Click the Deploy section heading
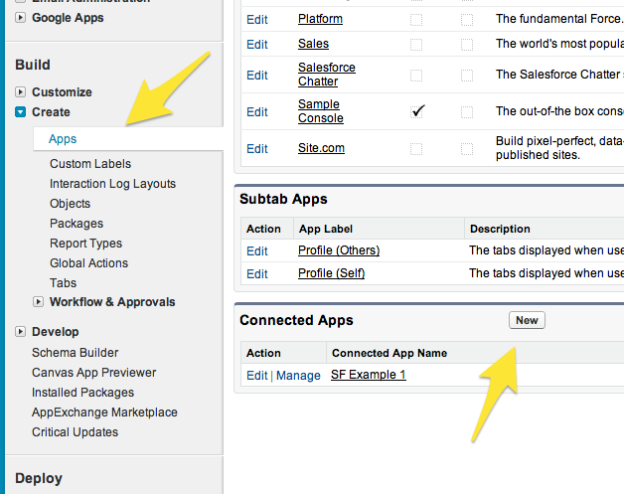The width and height of the screenshot is (624, 494). 39,478
